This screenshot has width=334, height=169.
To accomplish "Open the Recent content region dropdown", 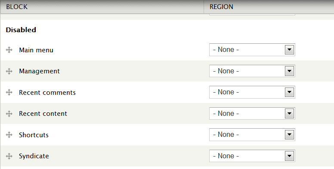I will click(x=252, y=114).
